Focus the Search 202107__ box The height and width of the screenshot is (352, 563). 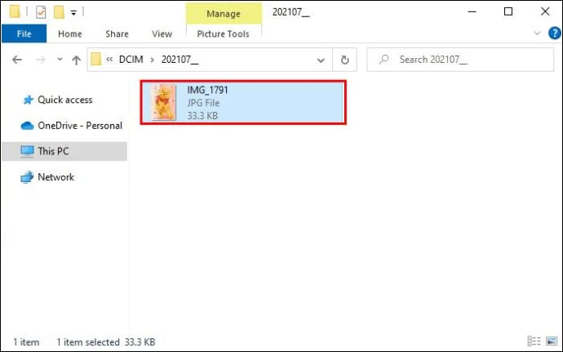pyautogui.click(x=460, y=60)
